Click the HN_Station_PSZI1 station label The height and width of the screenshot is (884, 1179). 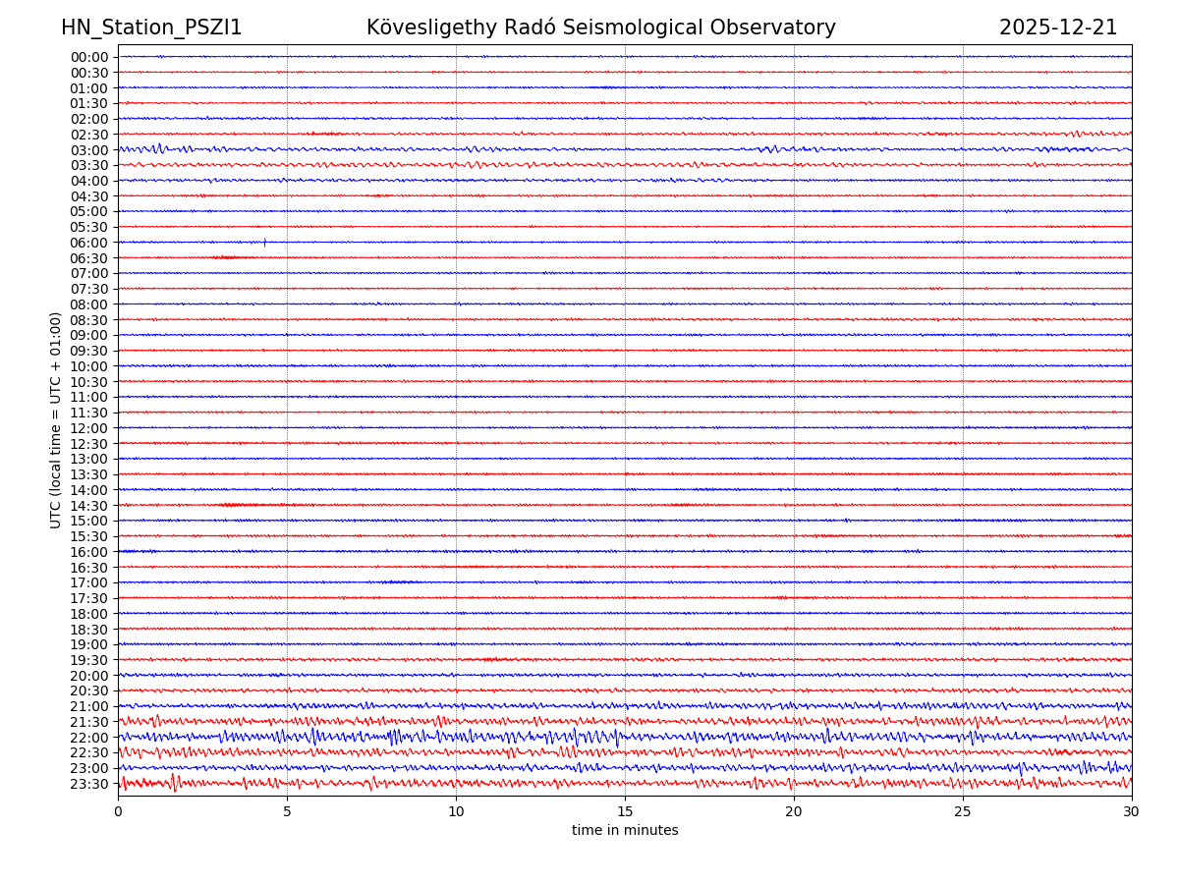(151, 28)
